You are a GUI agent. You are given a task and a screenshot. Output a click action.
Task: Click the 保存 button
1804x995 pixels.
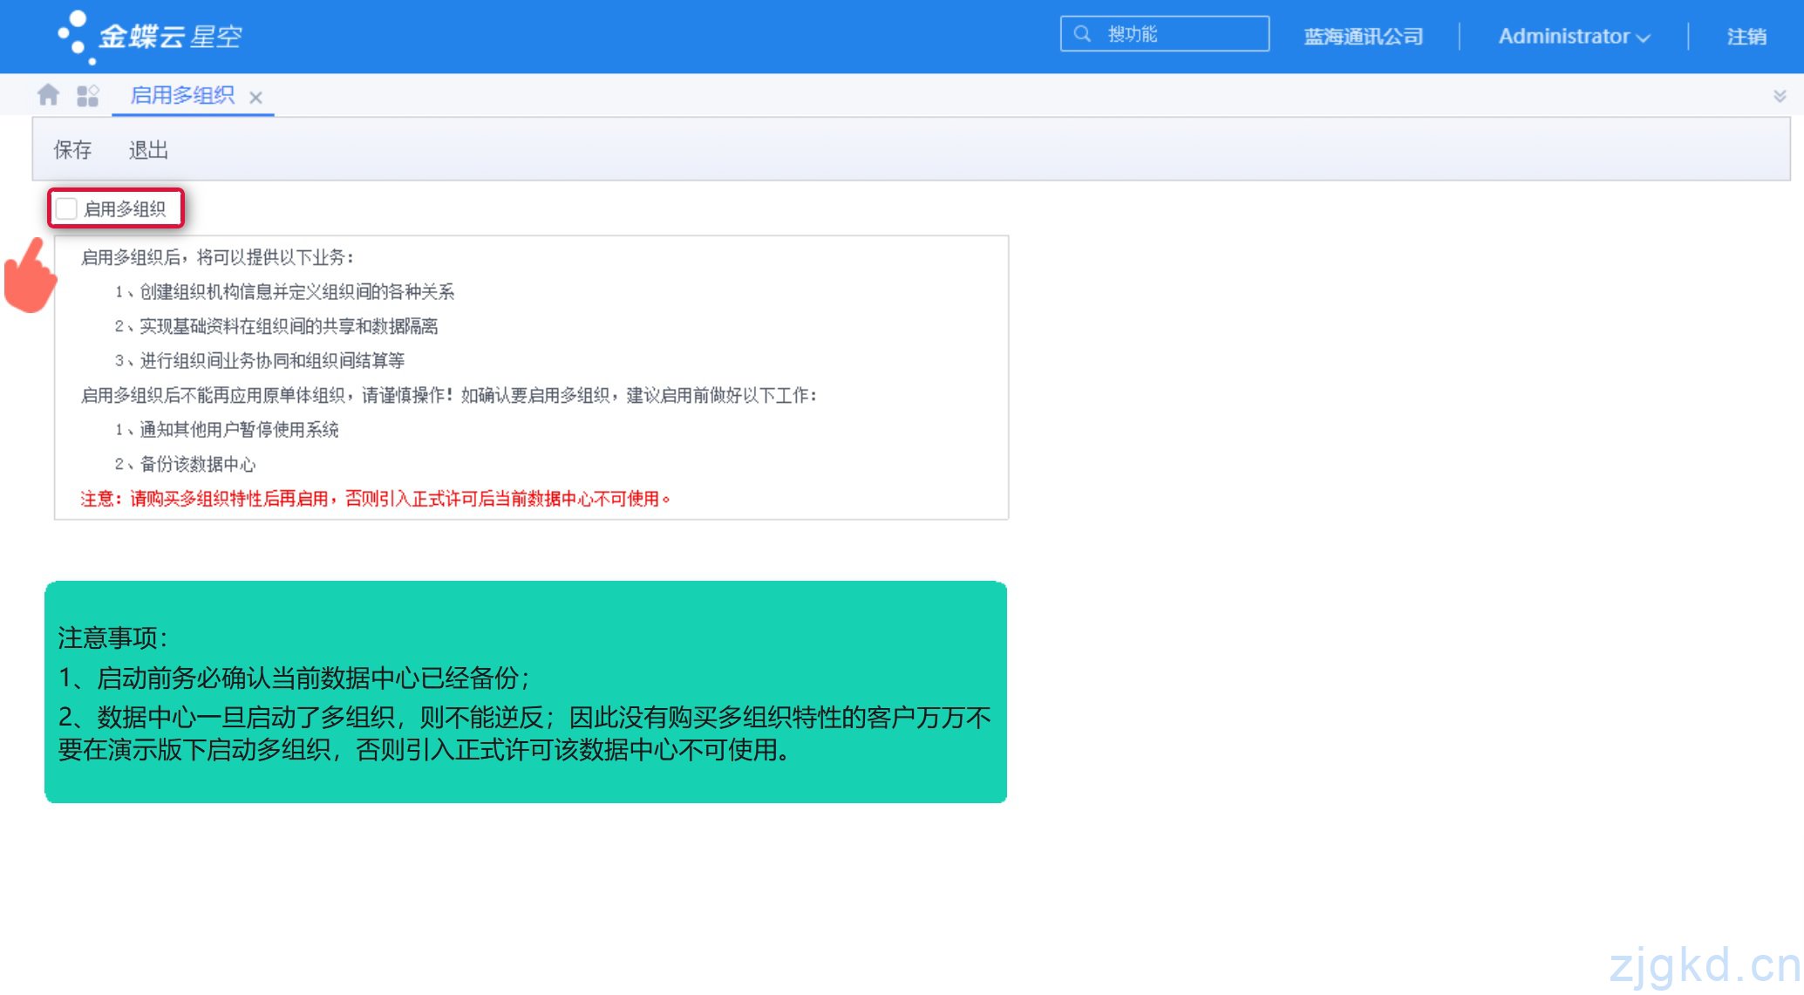pos(73,150)
